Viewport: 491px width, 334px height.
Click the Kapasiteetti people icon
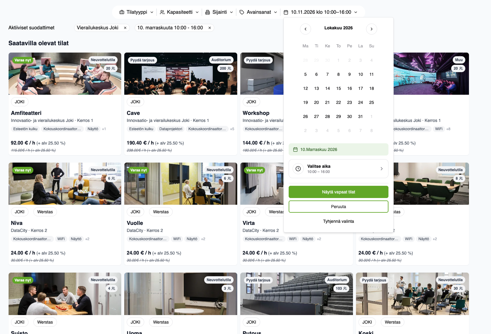point(162,12)
